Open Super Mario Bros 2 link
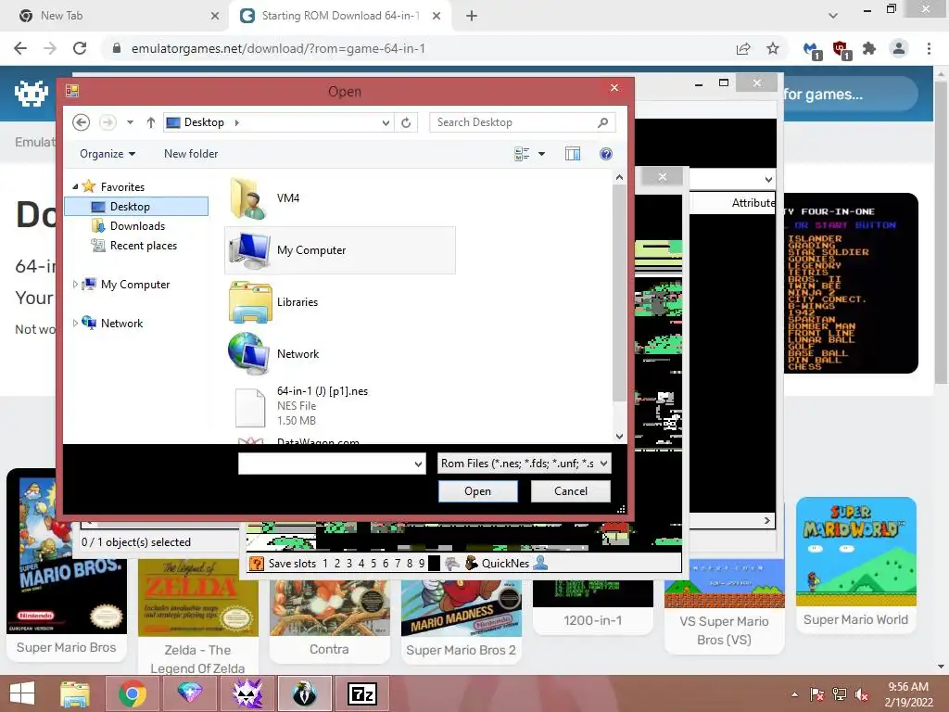Screen dimensions: 949x712 (461, 650)
